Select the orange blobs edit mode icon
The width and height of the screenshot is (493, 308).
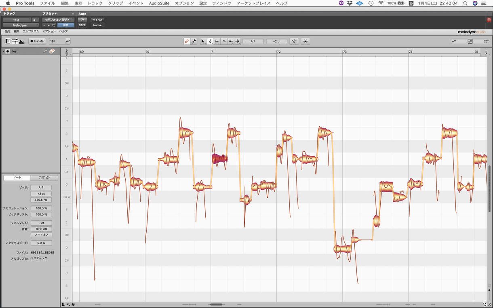(x=187, y=41)
